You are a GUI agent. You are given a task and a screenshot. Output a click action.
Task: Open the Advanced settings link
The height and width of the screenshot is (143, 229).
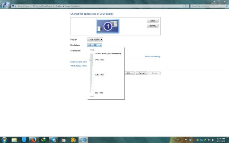pos(152,56)
